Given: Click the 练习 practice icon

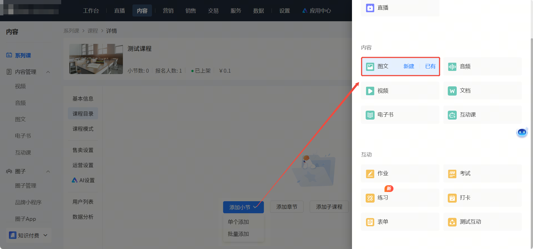Looking at the screenshot, I should [370, 198].
